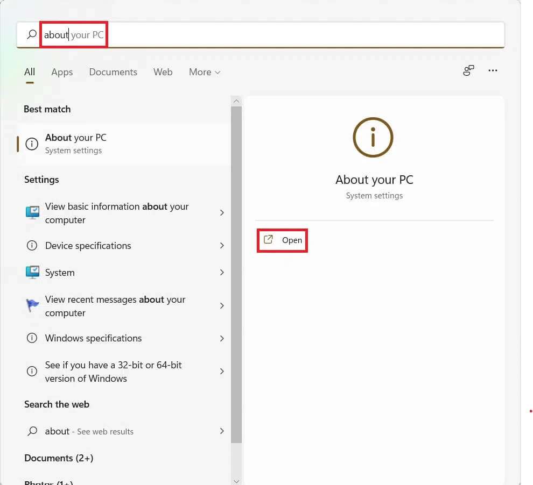Select the All tab
Viewport: 533px width, 485px height.
[30, 72]
